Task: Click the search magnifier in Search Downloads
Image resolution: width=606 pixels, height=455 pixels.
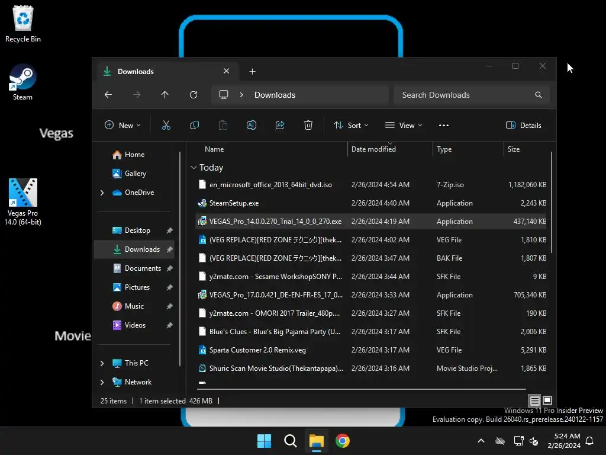Action: point(539,95)
